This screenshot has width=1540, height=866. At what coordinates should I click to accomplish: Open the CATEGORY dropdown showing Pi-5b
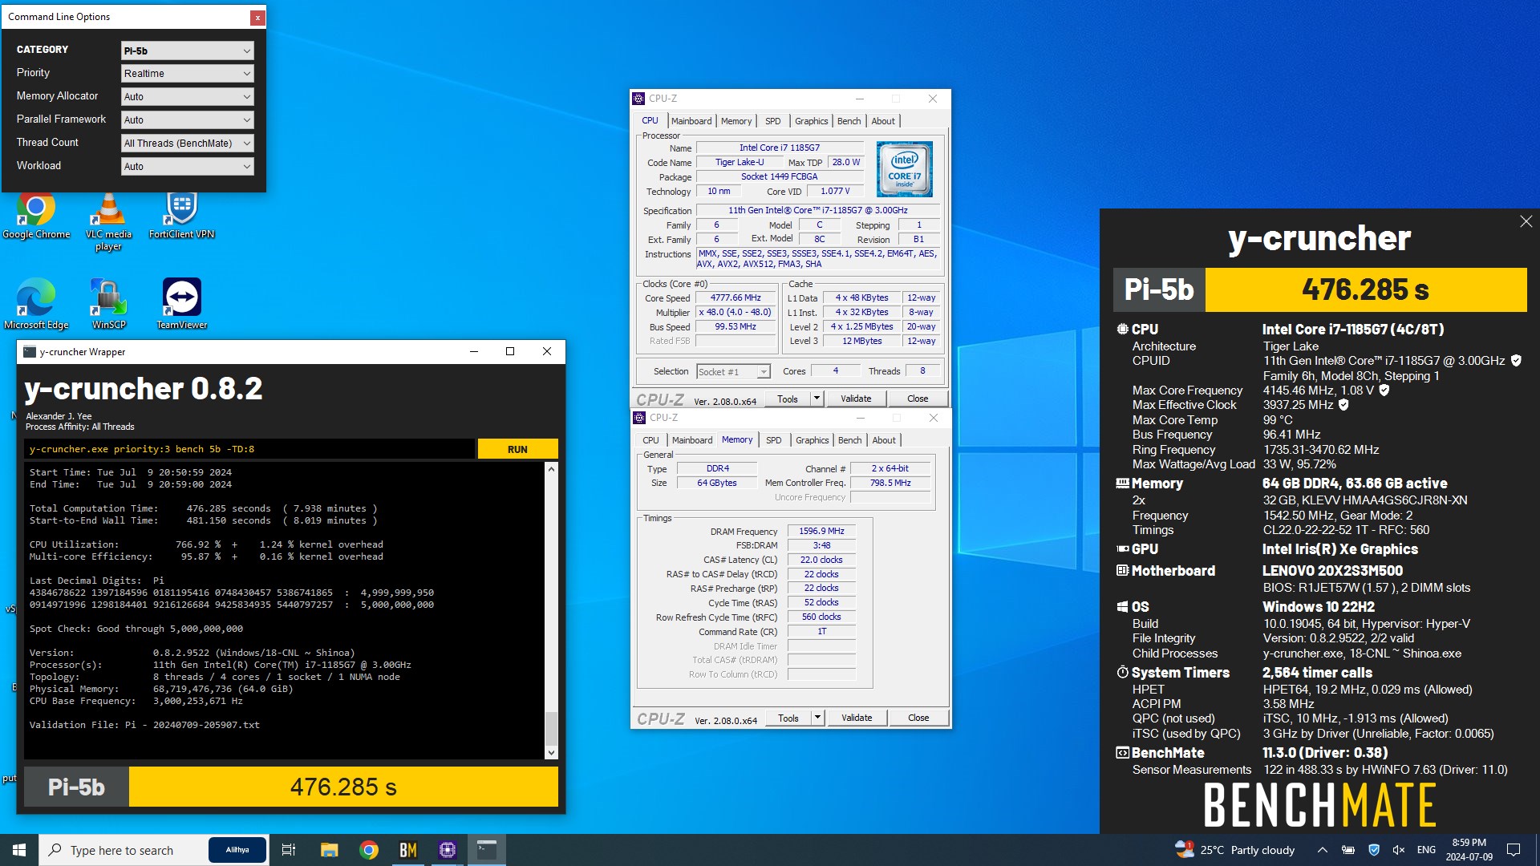coord(188,51)
